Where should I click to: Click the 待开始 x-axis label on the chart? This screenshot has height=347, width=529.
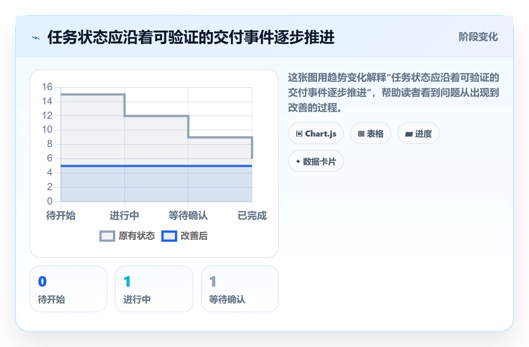[61, 216]
